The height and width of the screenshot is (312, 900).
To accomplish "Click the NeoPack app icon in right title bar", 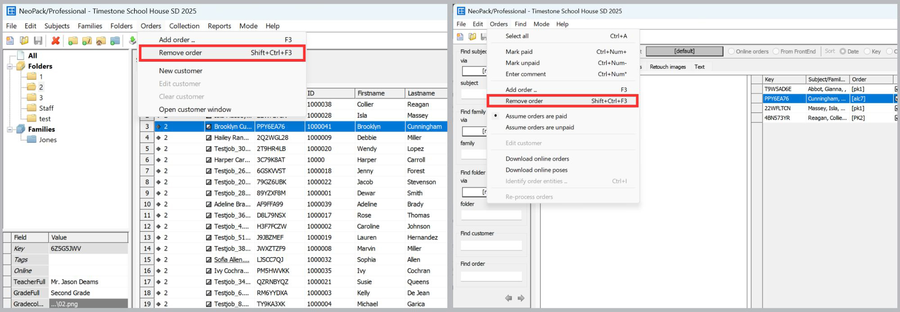I will click(x=461, y=11).
